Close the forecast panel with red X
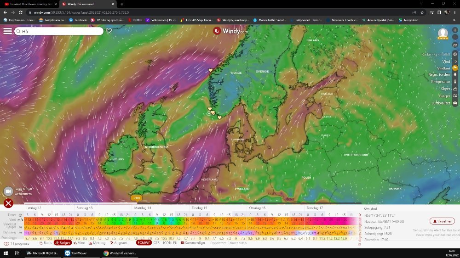Image resolution: width=460 pixels, height=258 pixels. [8, 203]
